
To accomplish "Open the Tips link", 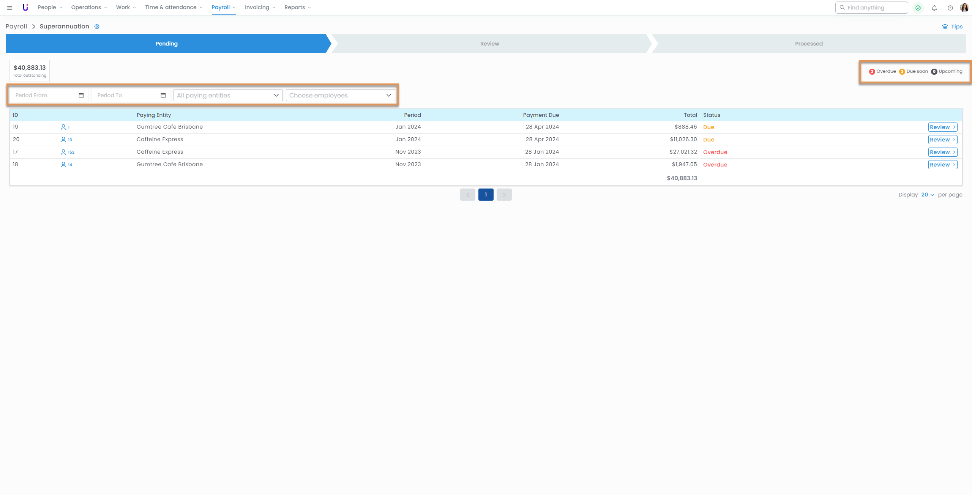I will coord(953,27).
